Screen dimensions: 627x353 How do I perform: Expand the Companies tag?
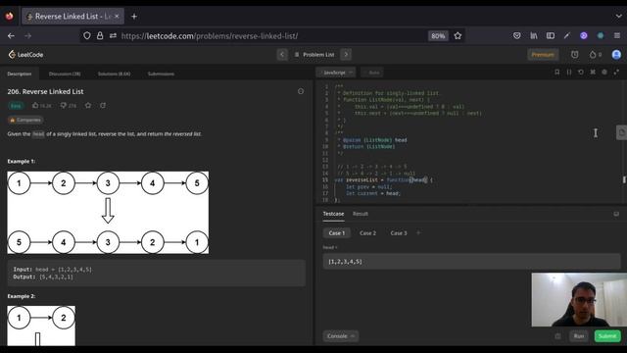pos(25,120)
